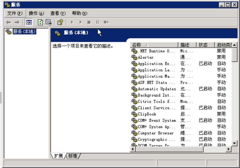The image size is (240, 168).
Task: Click the Refresh toolbar icon
Action: click(x=40, y=22)
